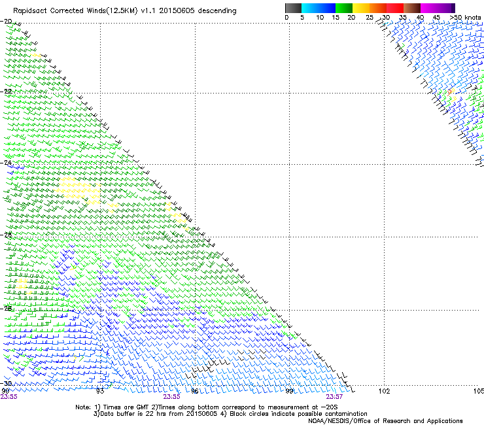484x425 pixels.
Task: Click the '23:55' time label beneath longitude 90
Action: pyautogui.click(x=9, y=397)
